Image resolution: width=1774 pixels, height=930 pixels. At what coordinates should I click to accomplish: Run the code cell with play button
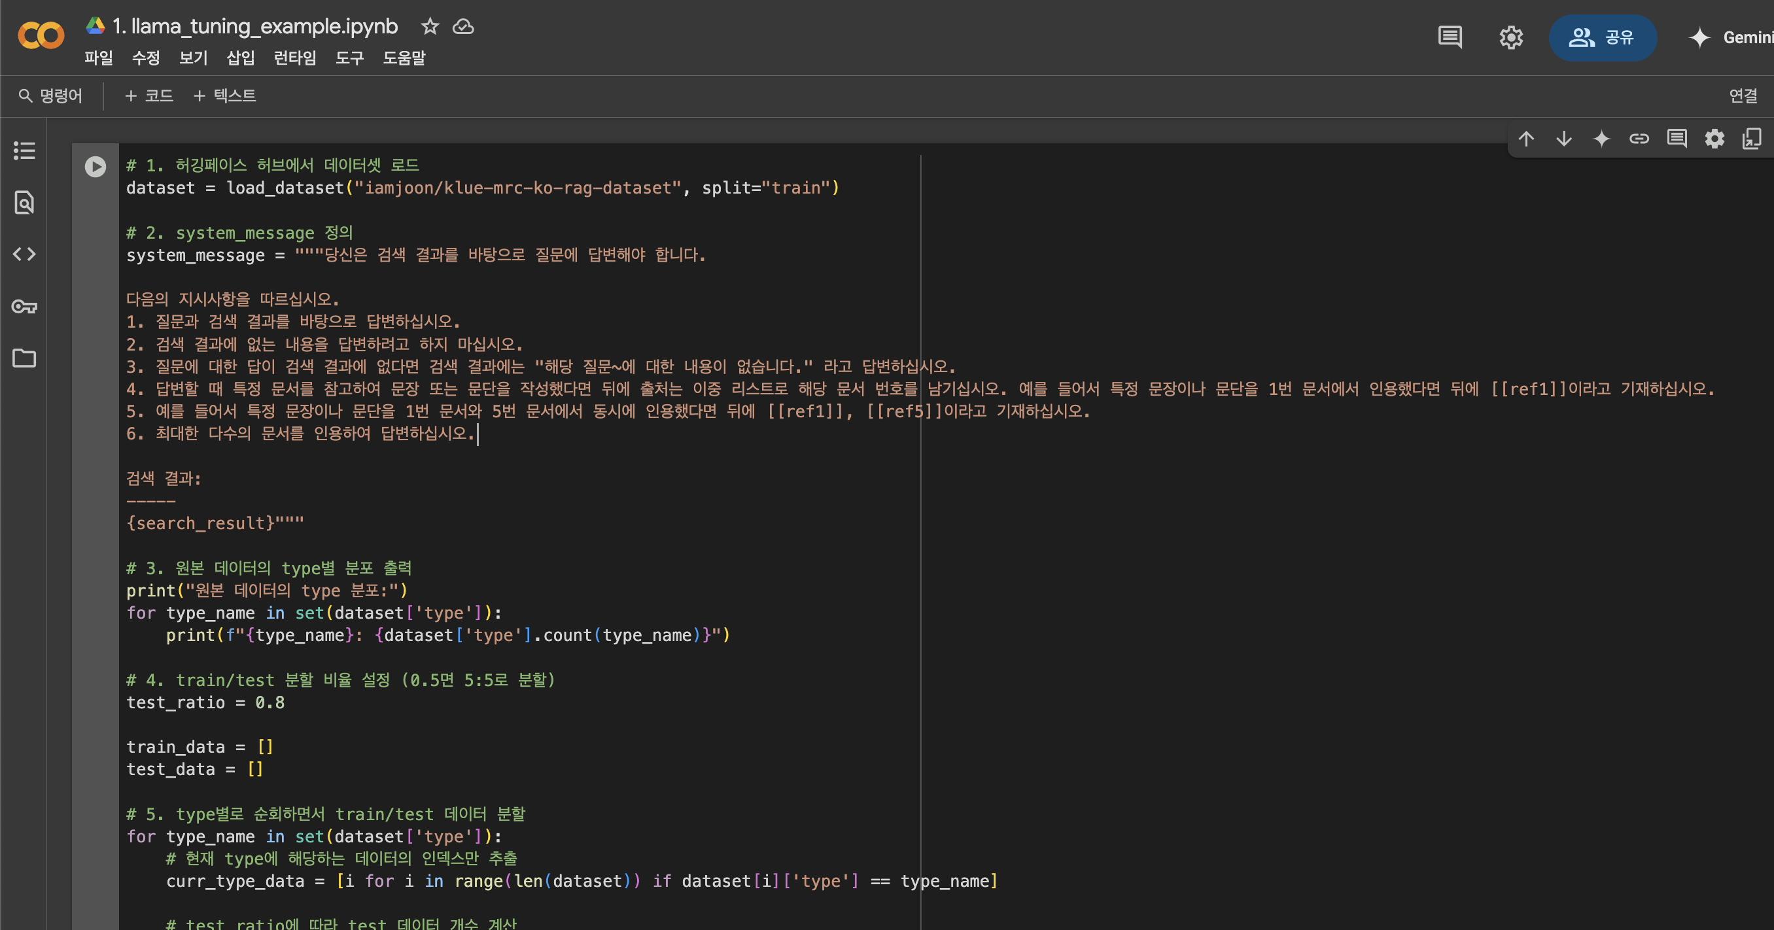tap(95, 167)
